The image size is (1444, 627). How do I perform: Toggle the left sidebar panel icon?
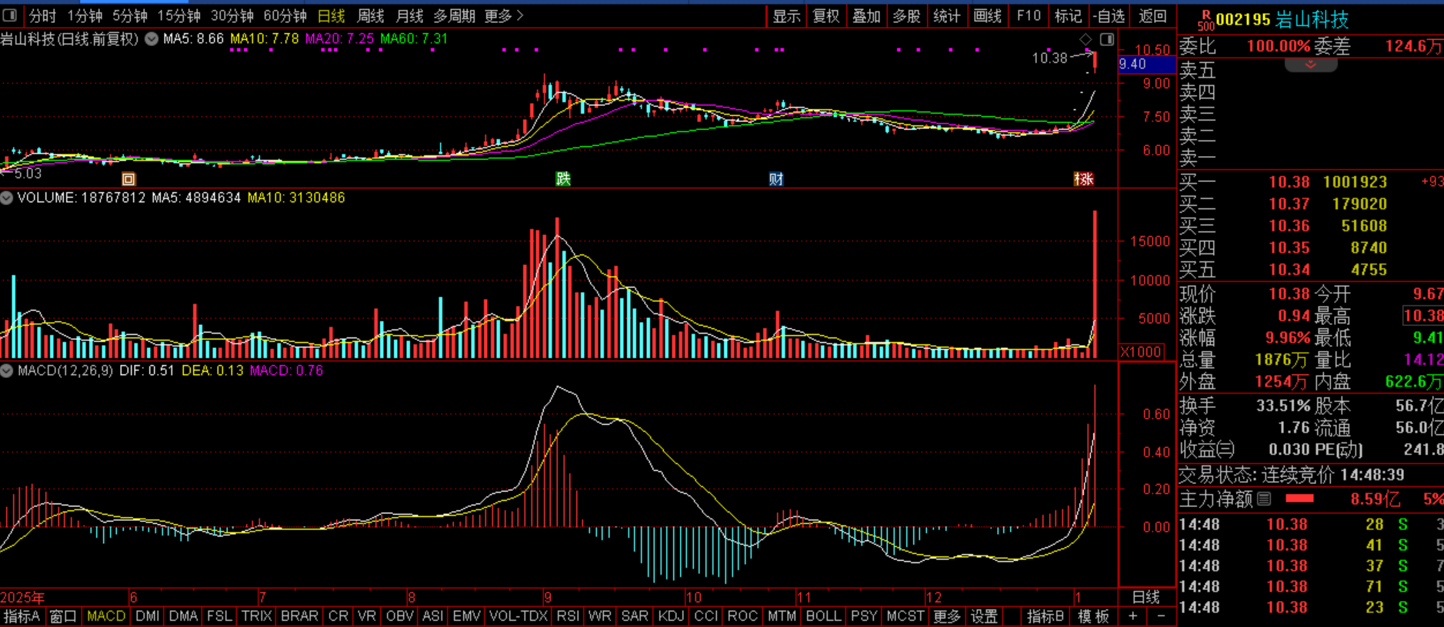(x=9, y=15)
